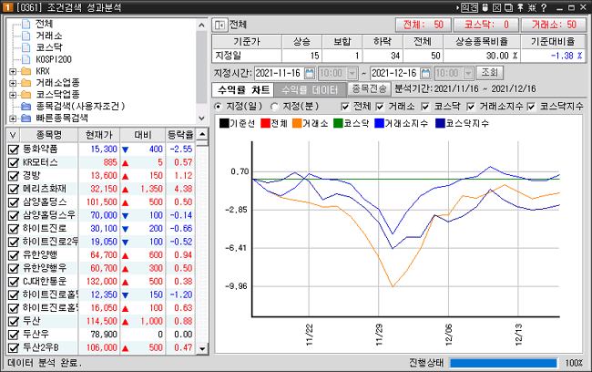
Task: Click the 코스닥업종 folder icon
Action: tap(26, 95)
